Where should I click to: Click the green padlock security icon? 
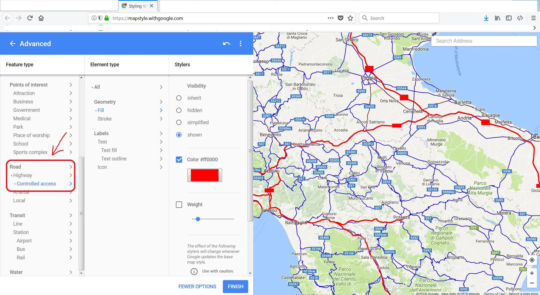tap(107, 18)
